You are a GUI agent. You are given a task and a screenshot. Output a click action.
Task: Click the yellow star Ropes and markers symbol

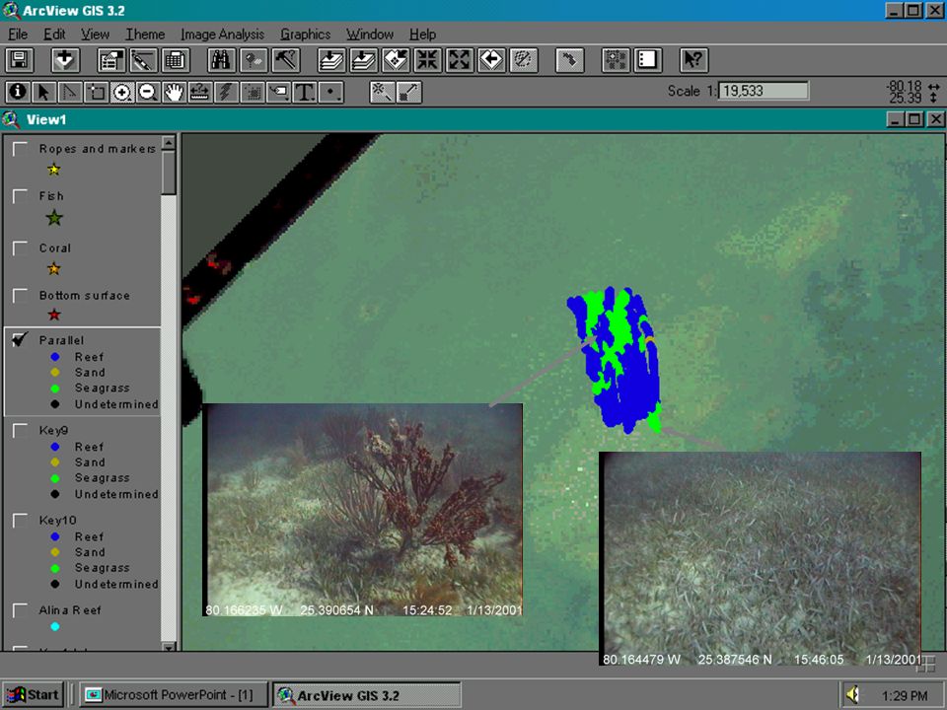(54, 170)
